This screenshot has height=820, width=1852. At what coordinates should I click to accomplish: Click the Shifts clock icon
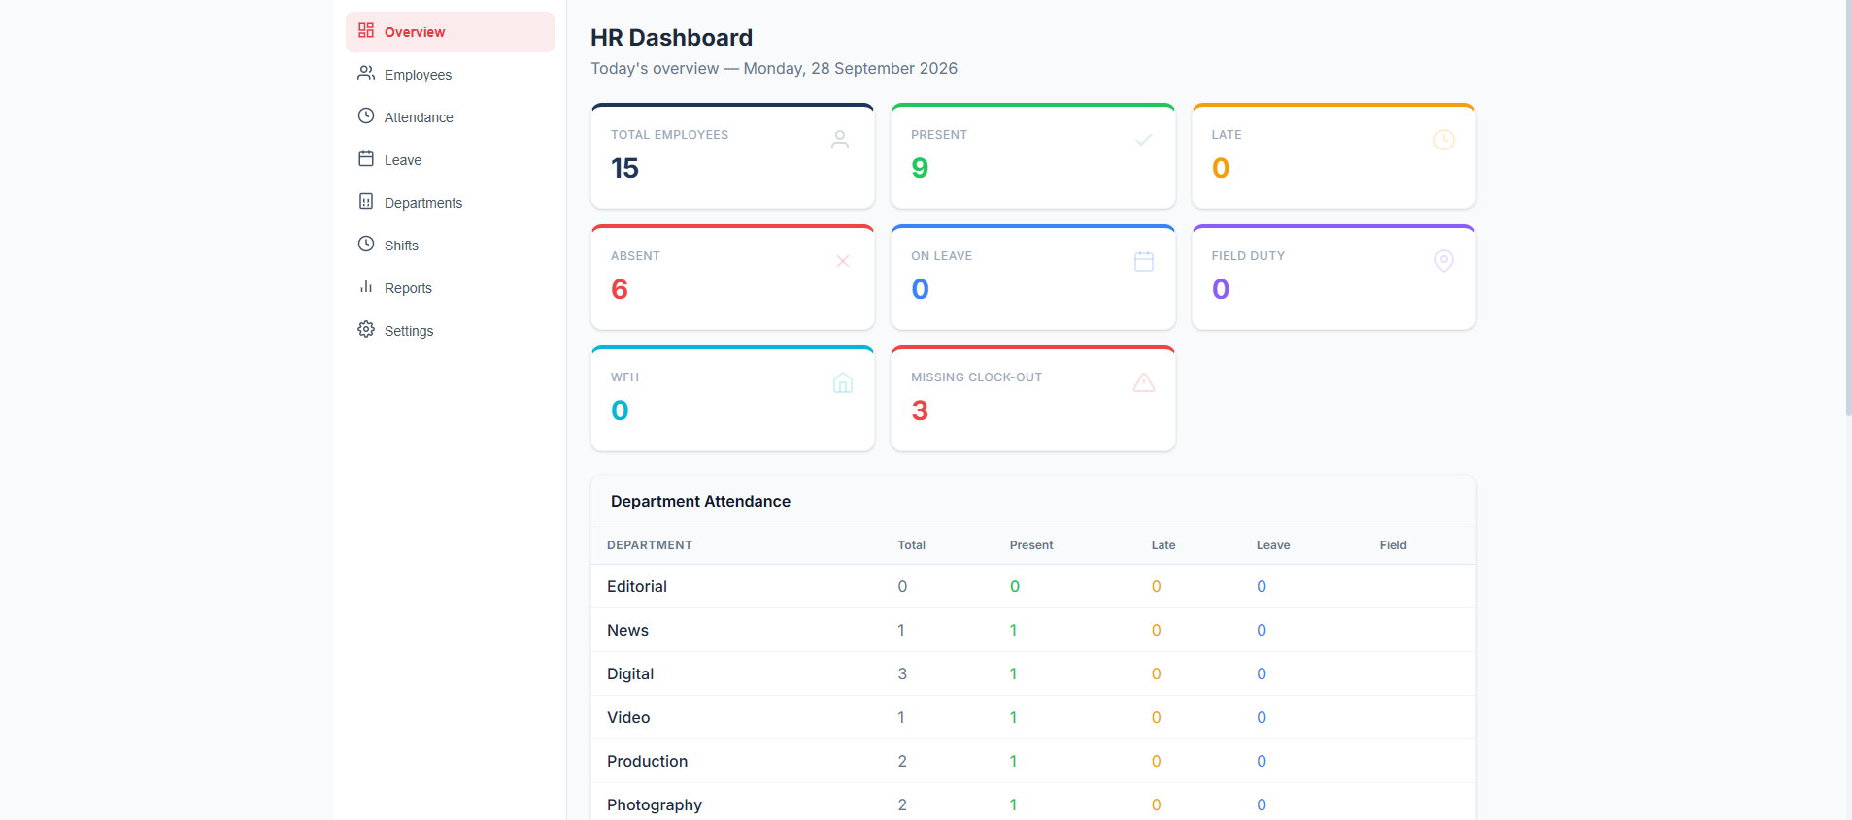[366, 245]
